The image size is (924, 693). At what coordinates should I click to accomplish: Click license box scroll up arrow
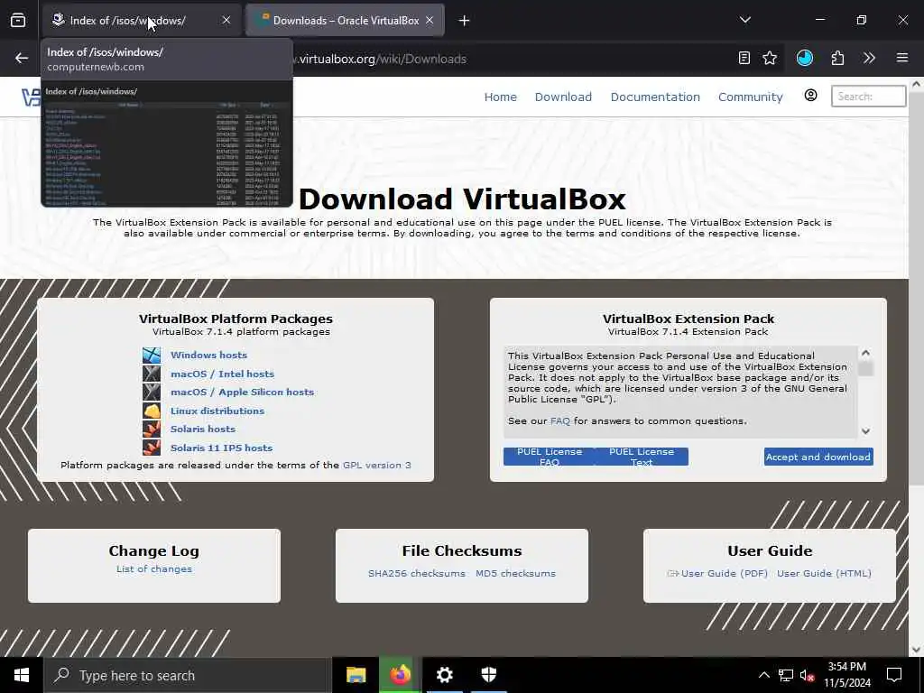pos(865,353)
